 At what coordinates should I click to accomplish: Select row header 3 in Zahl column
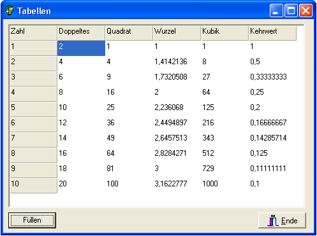(x=33, y=79)
